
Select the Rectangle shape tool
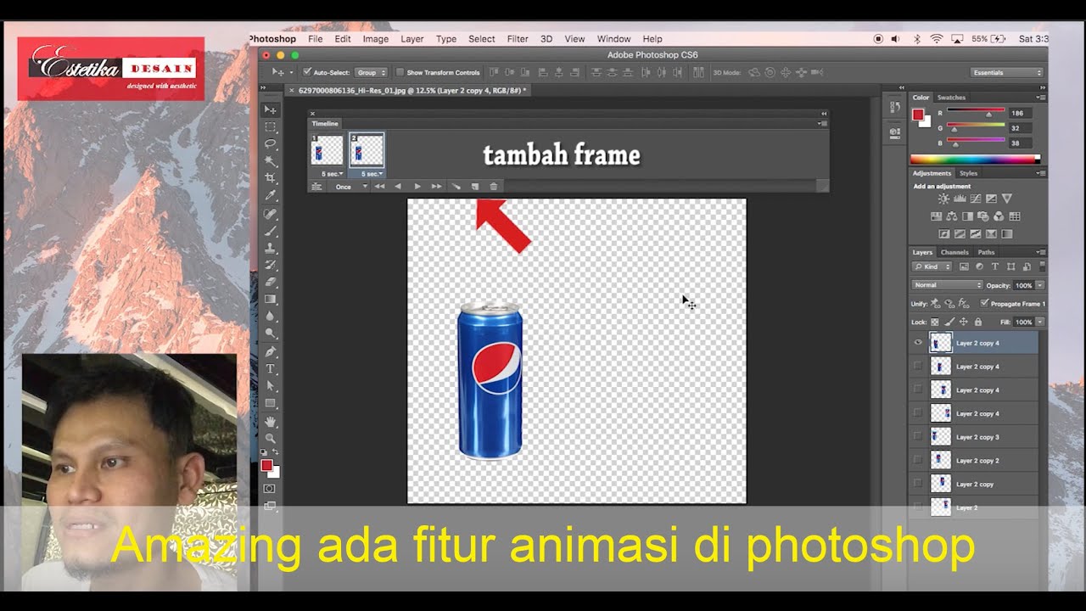pyautogui.click(x=271, y=404)
